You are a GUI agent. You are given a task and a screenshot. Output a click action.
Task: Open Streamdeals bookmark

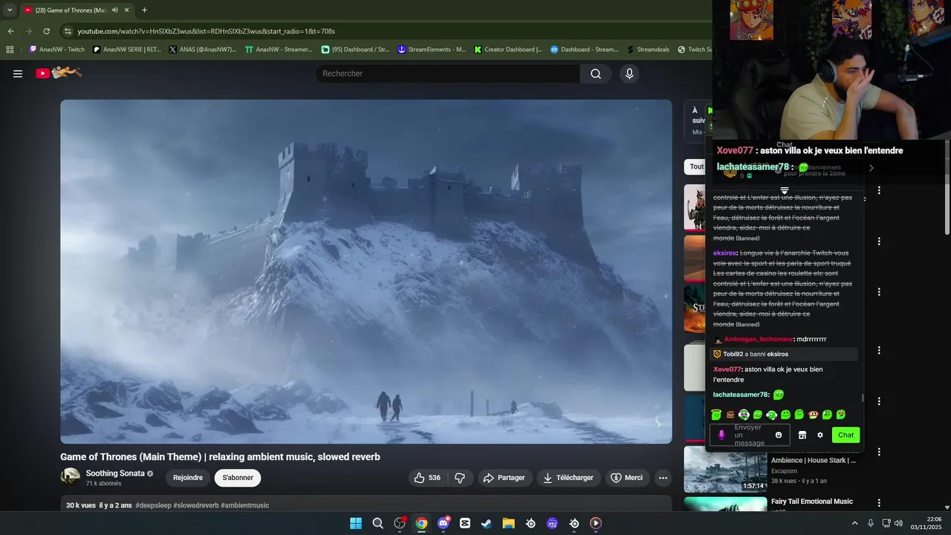[648, 50]
